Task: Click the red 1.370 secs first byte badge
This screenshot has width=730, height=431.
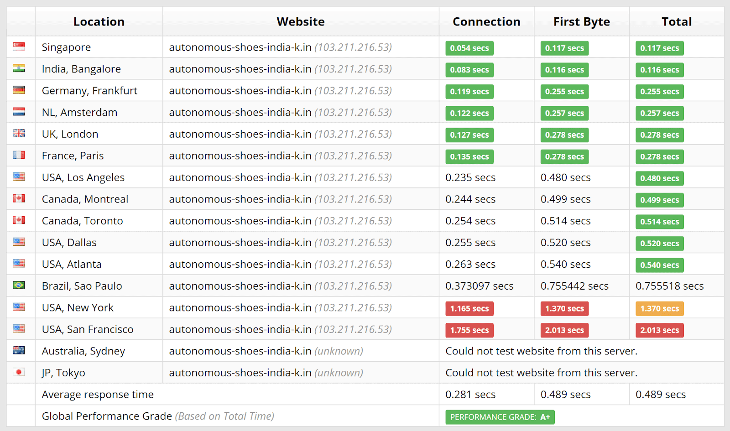Action: [x=564, y=308]
